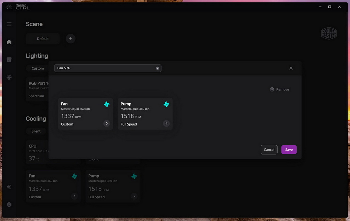Viewport: 350px width, 221px height.
Task: Click the trash icon next to Remove
Action: [272, 89]
